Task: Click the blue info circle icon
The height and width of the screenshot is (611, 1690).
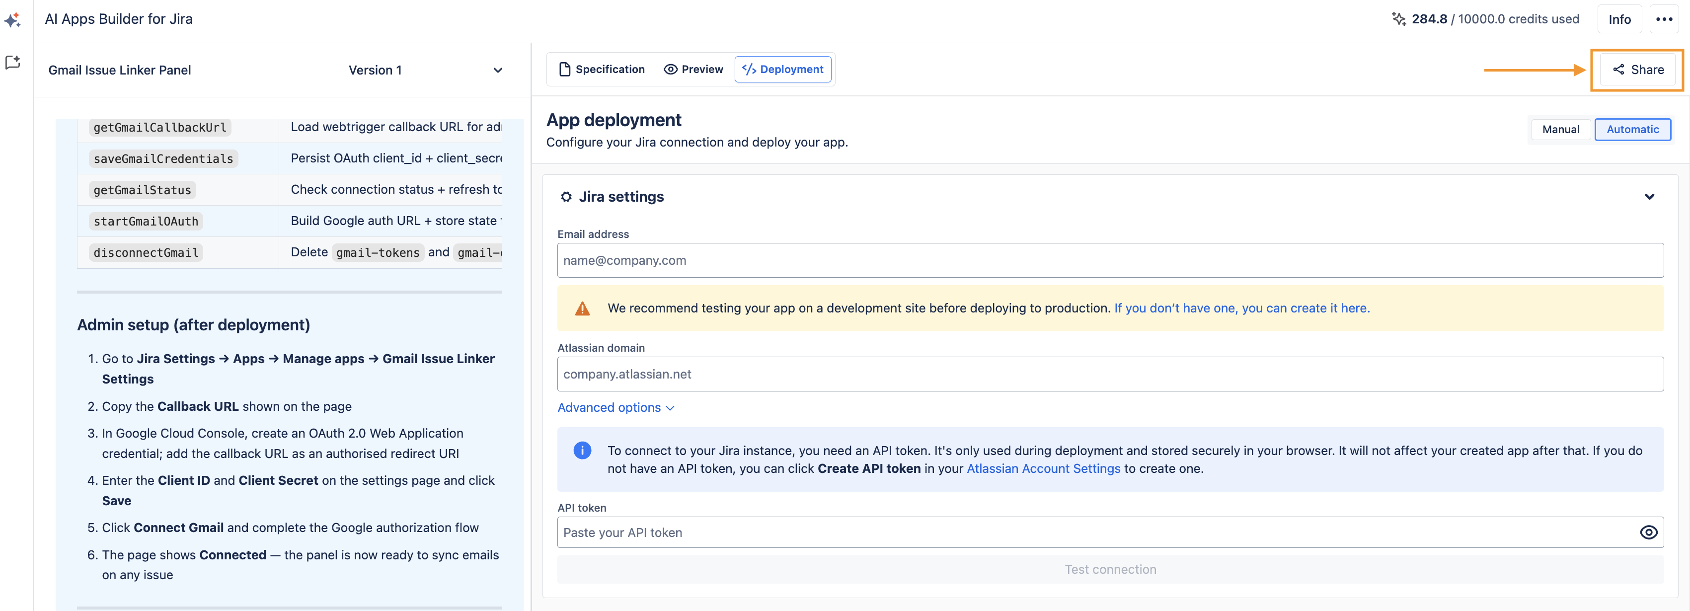Action: coord(582,450)
